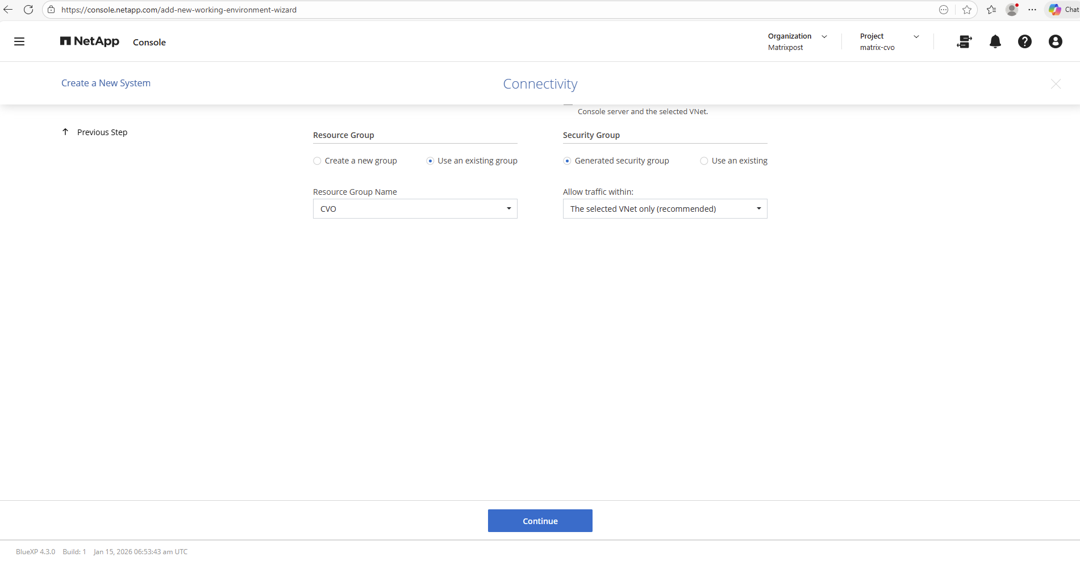Open the hamburger navigation menu

click(19, 41)
